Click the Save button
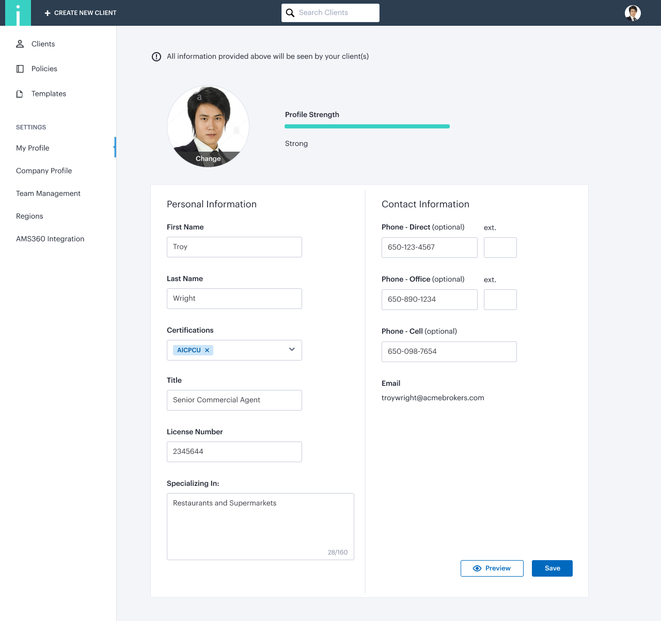 point(552,568)
